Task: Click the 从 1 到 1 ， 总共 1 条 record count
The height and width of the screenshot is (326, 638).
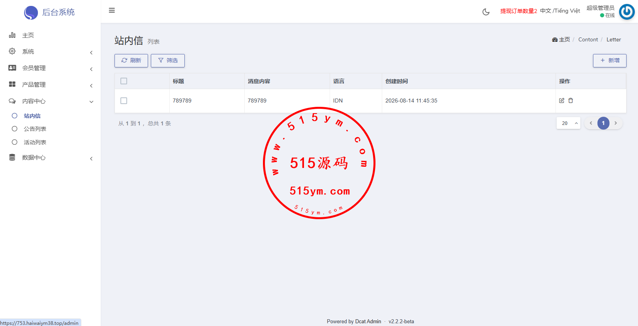Action: [144, 123]
